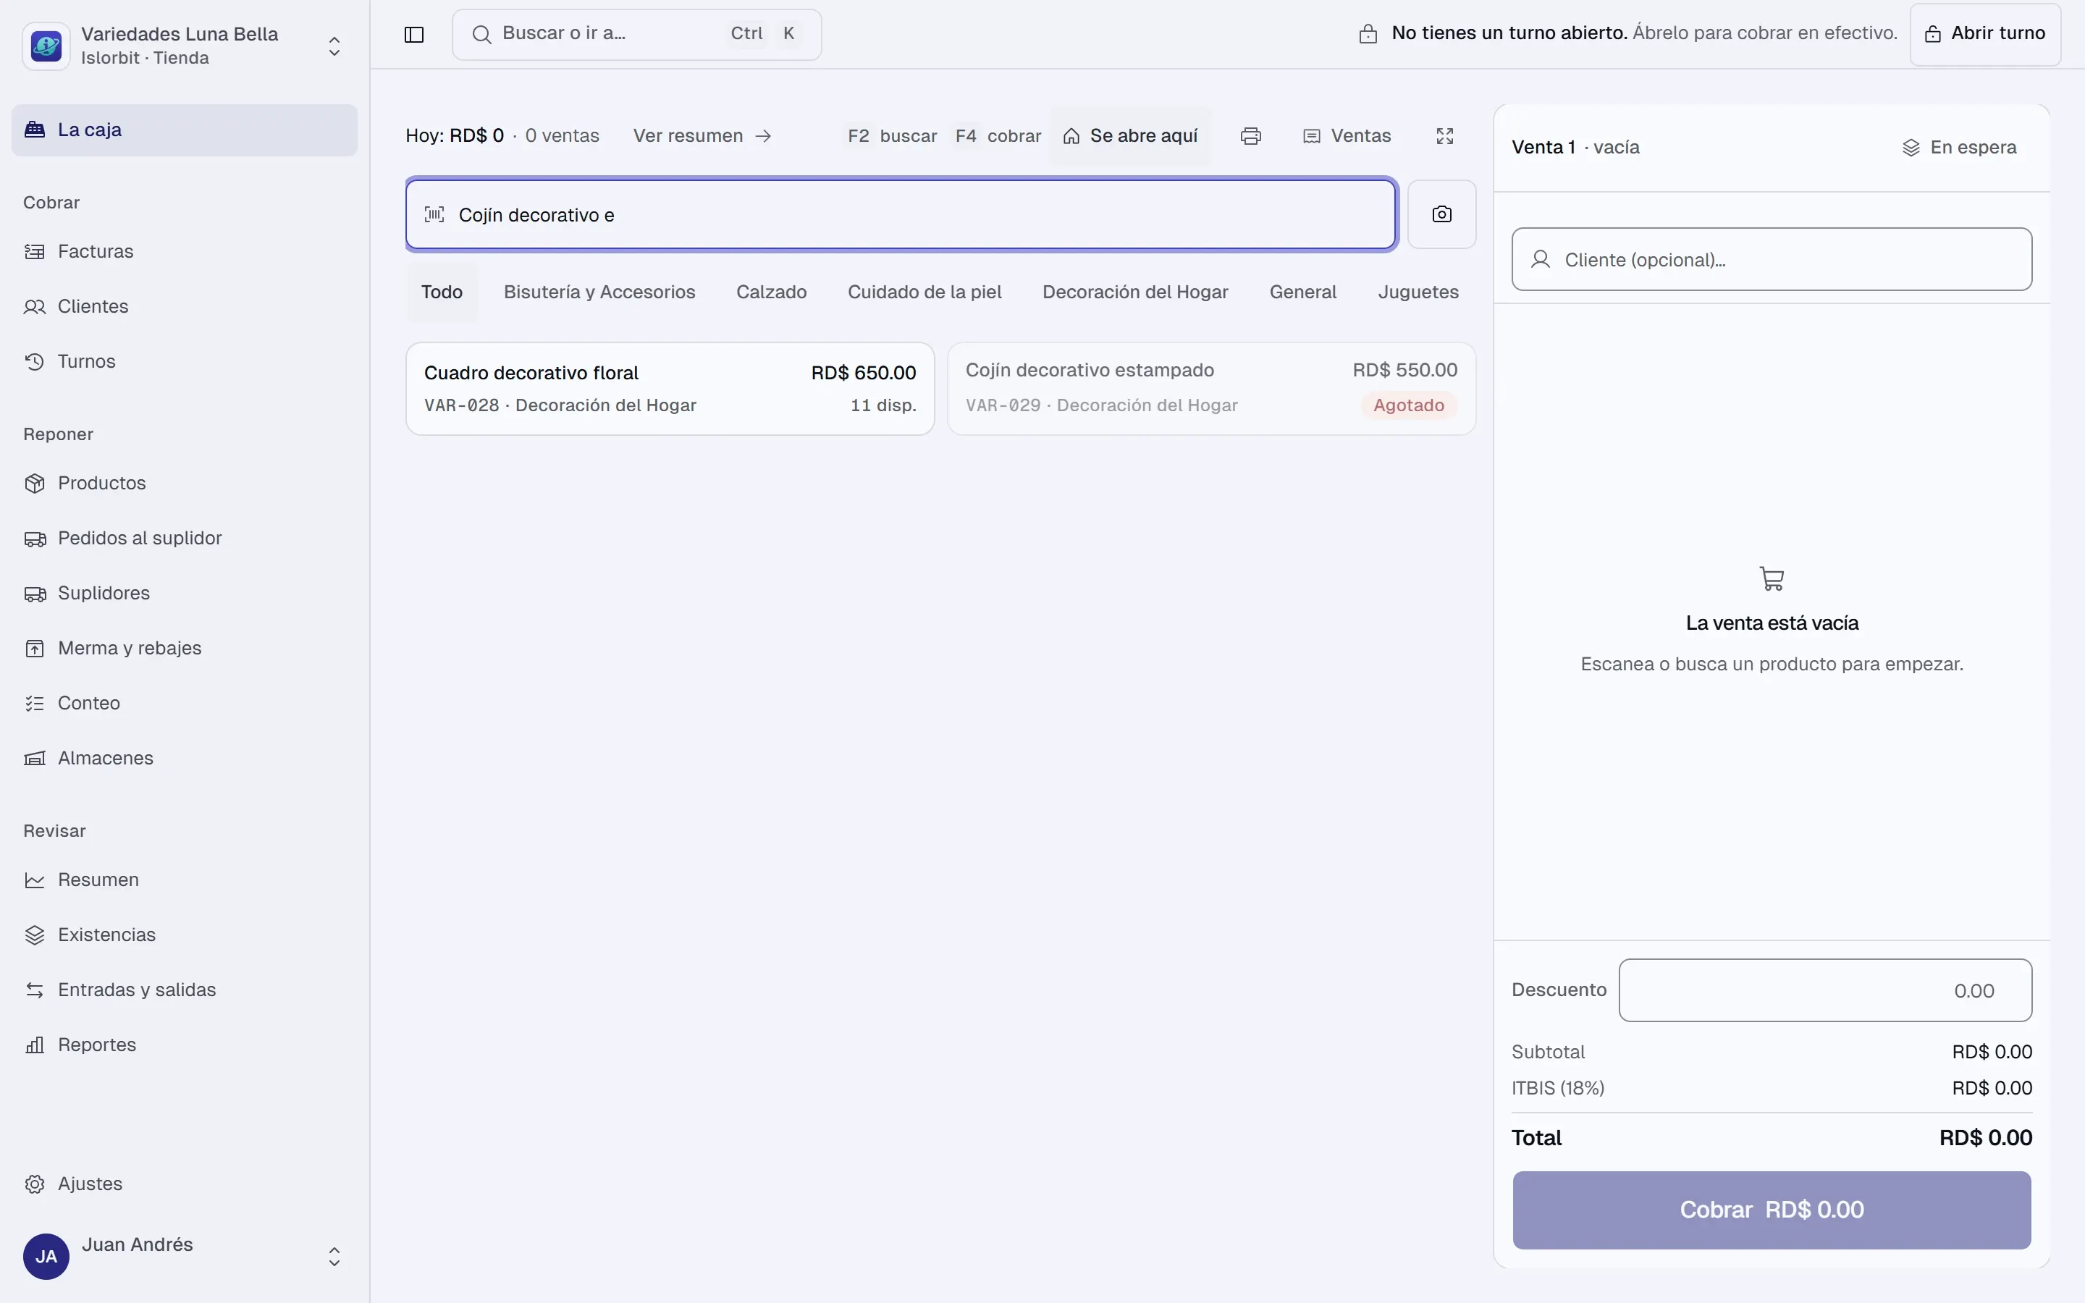
Task: Select Bisutería y Accesorios tab
Action: point(599,293)
